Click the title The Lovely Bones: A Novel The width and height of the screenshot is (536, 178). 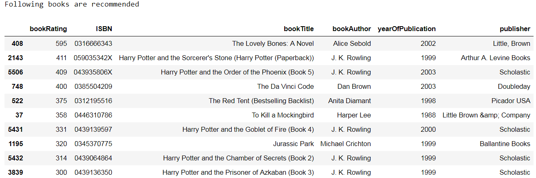tap(273, 43)
